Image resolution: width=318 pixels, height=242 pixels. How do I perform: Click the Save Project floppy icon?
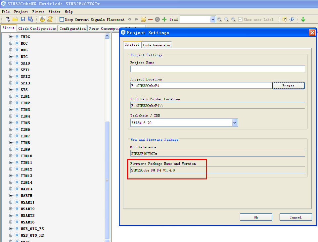point(23,20)
